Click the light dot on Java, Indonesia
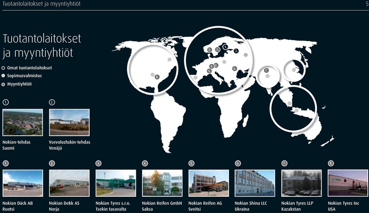This screenshot has width=369, height=213. point(297,110)
